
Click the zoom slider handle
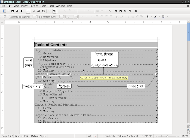coord(167,136)
